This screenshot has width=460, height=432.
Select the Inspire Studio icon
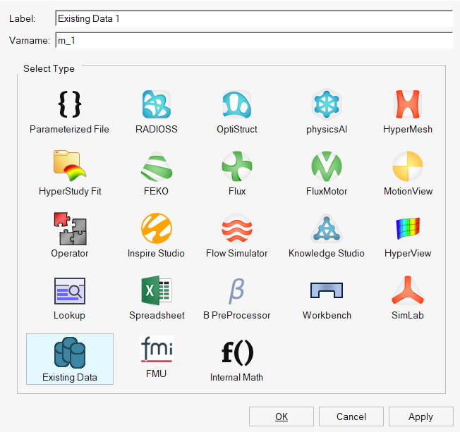[157, 228]
